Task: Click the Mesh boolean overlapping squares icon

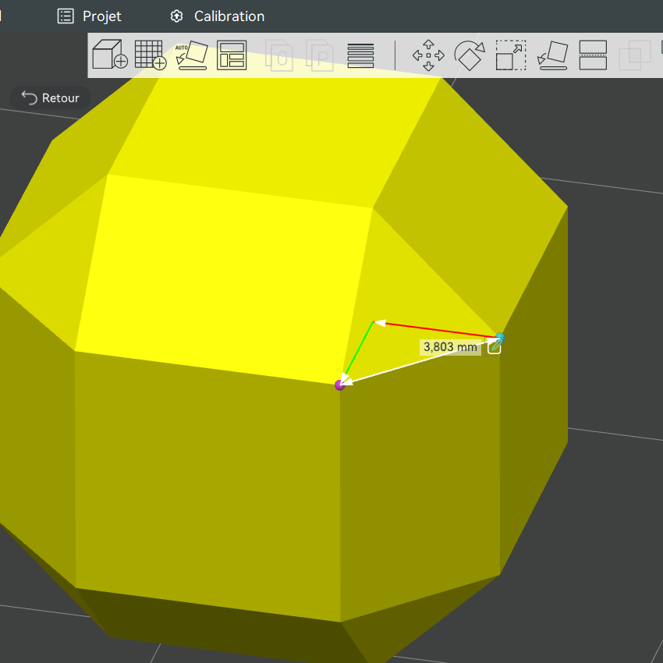Action: (634, 55)
